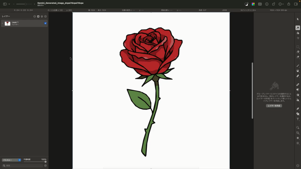
Task: Select the Crop tool
Action: click(298, 133)
